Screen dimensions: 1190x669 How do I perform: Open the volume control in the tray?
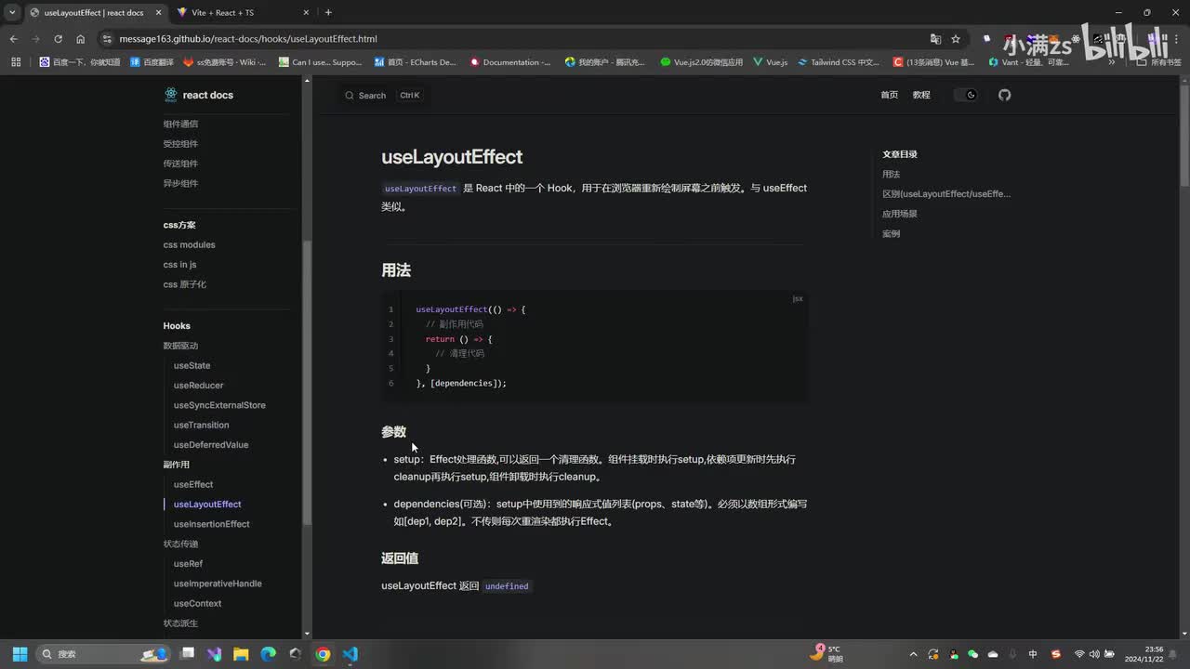point(1093,654)
